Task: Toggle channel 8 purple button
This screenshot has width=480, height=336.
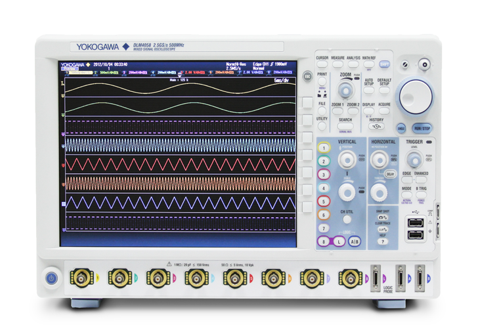Action: click(x=324, y=241)
